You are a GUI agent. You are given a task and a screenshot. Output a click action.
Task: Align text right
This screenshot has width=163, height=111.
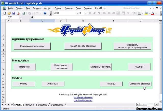coord(113,13)
